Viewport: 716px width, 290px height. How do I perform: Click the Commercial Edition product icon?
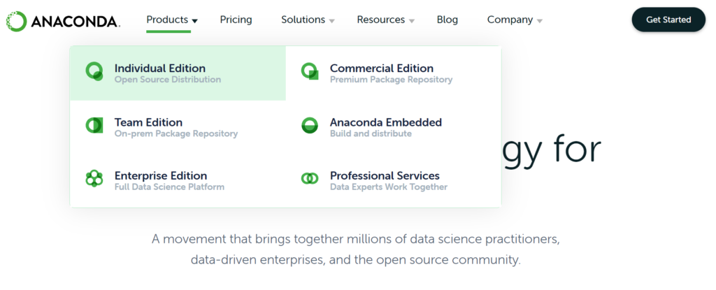tap(309, 71)
